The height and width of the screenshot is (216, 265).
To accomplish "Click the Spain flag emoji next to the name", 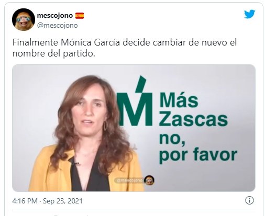I will 80,16.
